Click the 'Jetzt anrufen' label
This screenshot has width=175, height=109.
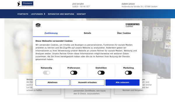pos(78,4)
